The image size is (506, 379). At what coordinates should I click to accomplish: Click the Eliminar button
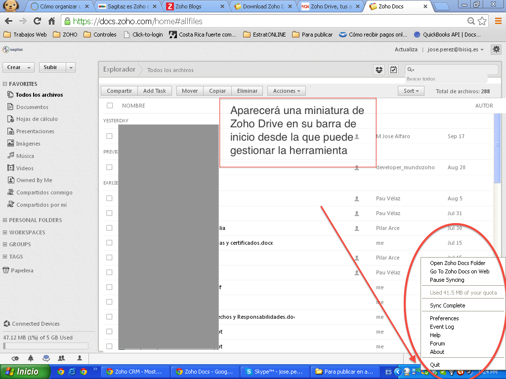tap(247, 91)
